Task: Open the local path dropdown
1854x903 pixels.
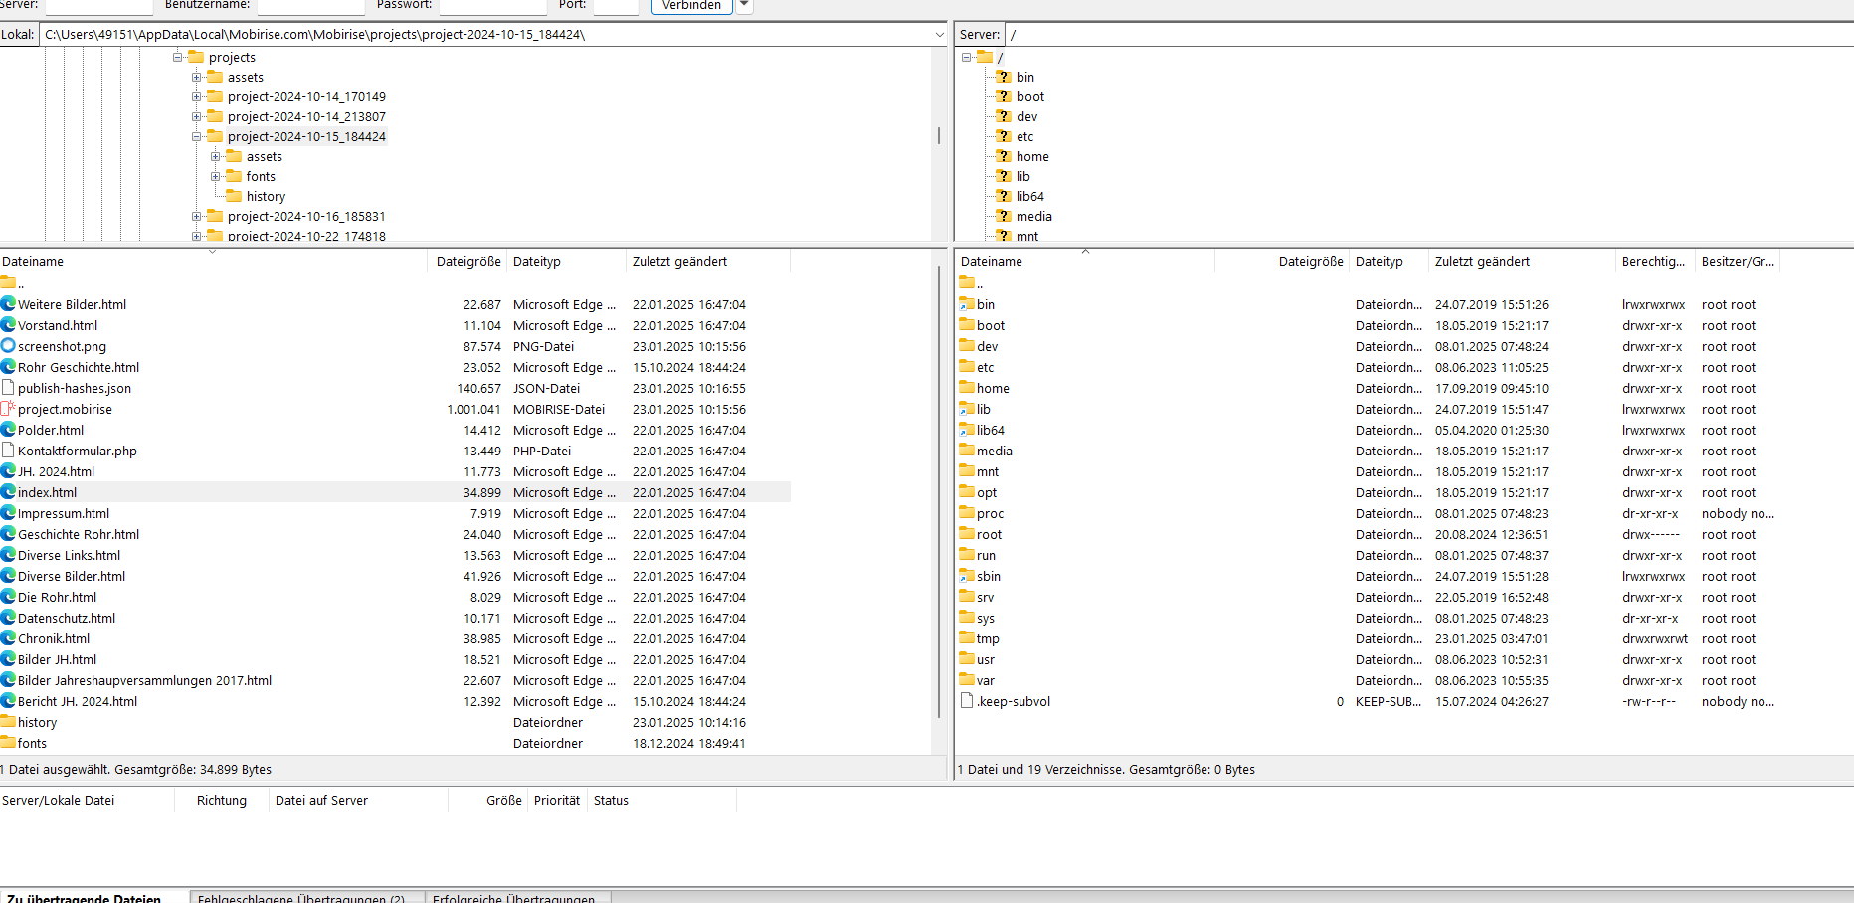Action: [x=939, y=35]
